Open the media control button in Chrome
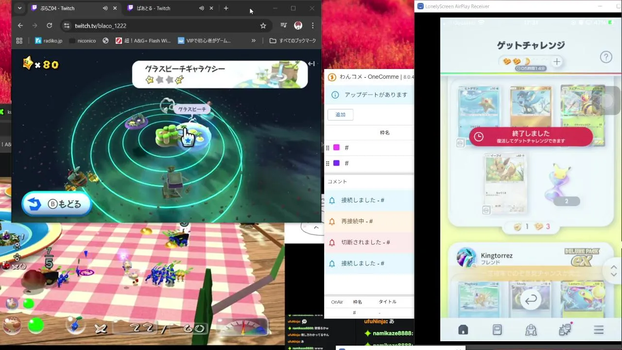622x350 pixels. tap(284, 26)
